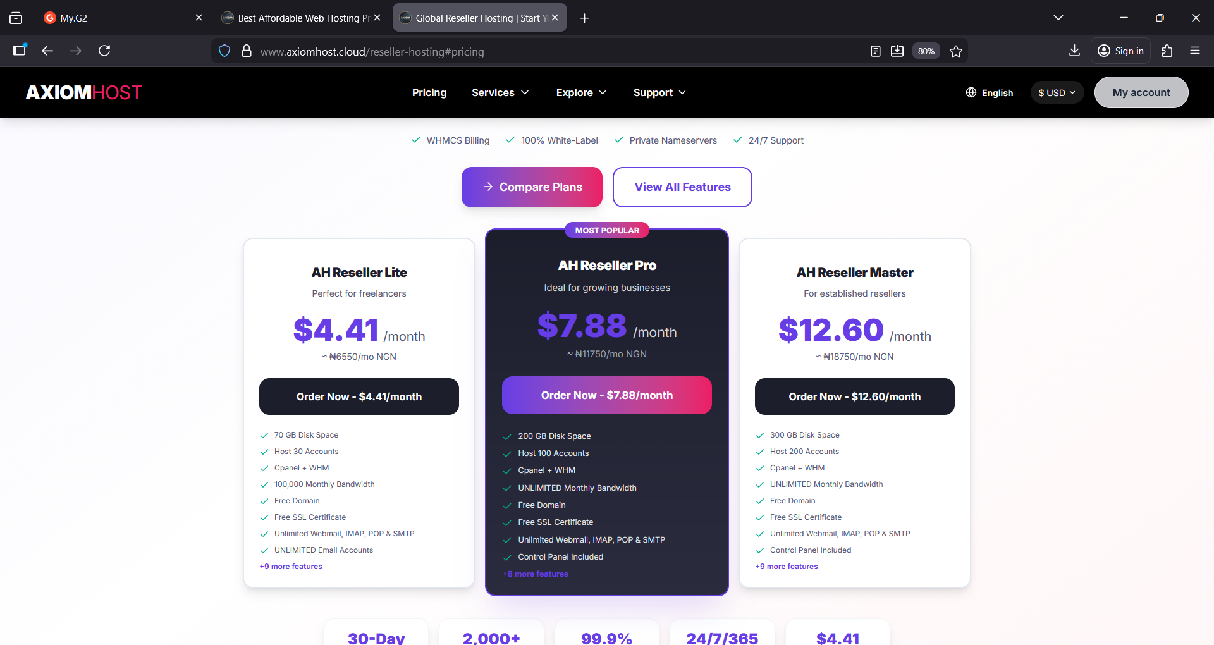The height and width of the screenshot is (645, 1214).
Task: Click the AxiomHost logo
Action: 84,93
